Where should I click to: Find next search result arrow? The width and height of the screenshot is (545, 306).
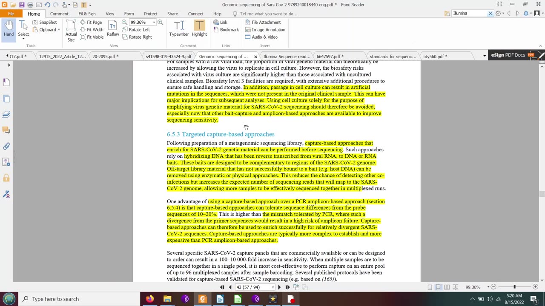[x=517, y=14]
